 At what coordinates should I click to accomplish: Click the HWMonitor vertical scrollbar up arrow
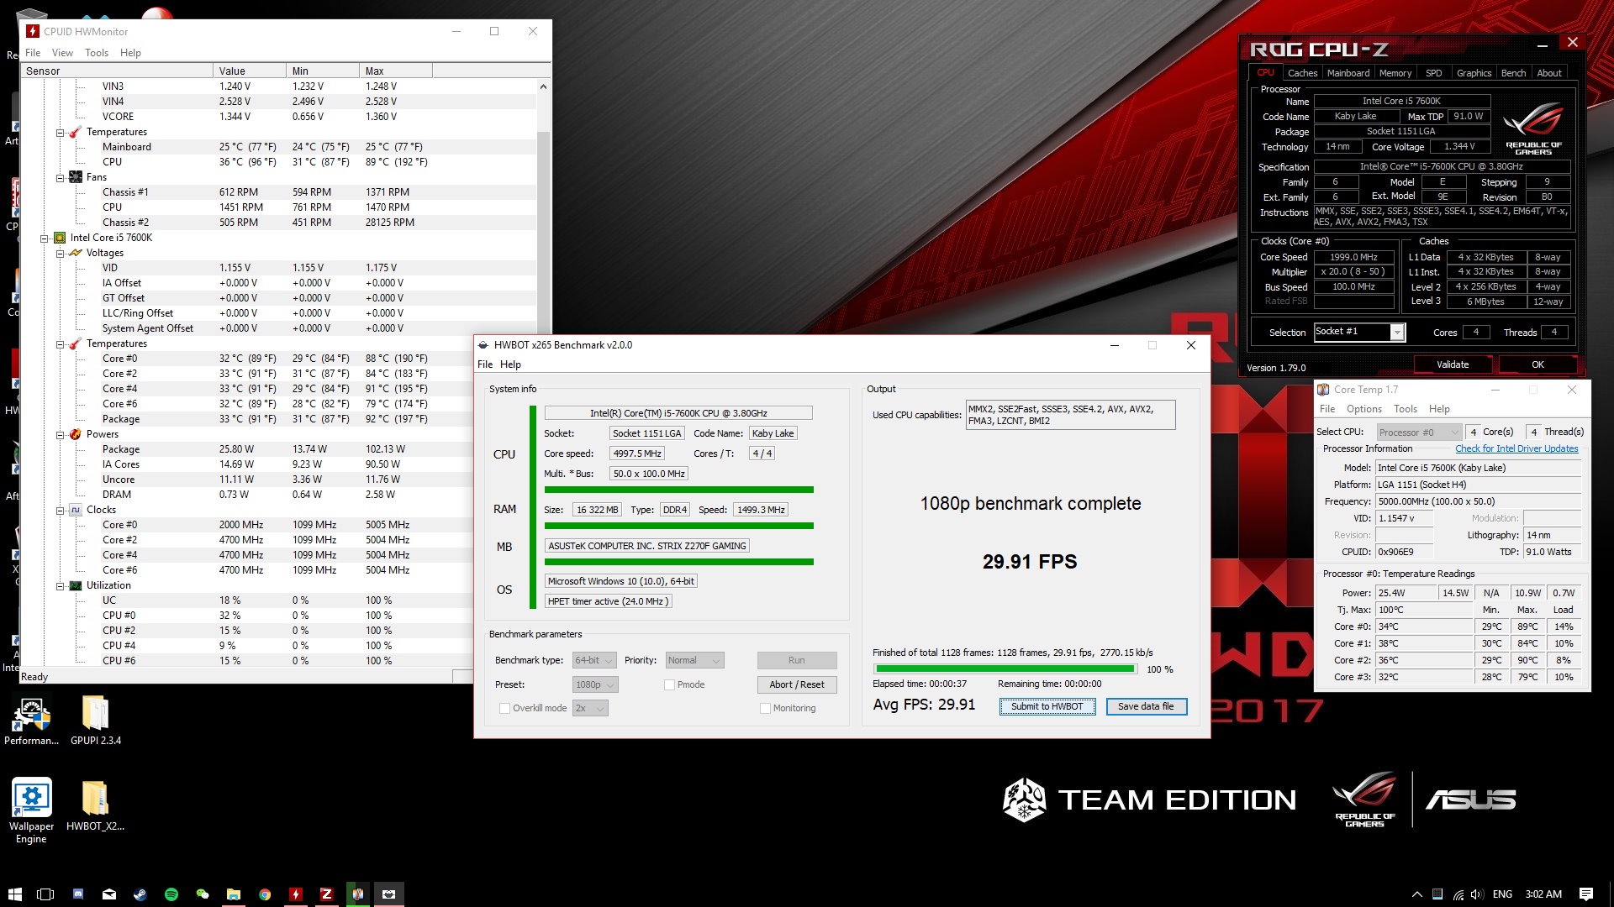543,87
